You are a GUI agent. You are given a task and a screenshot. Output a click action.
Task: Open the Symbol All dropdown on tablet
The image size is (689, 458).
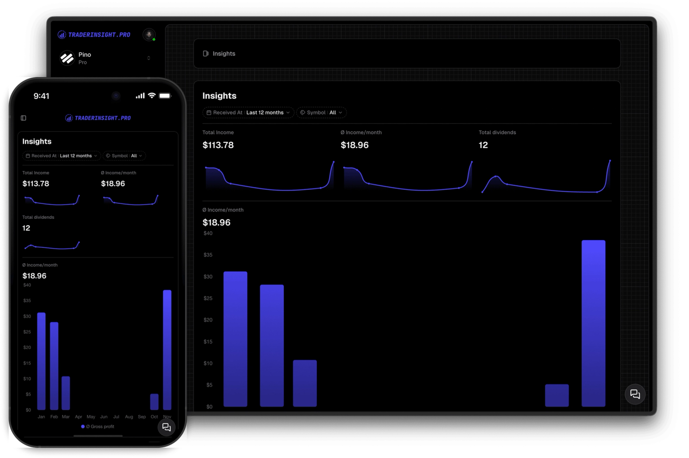tap(333, 112)
